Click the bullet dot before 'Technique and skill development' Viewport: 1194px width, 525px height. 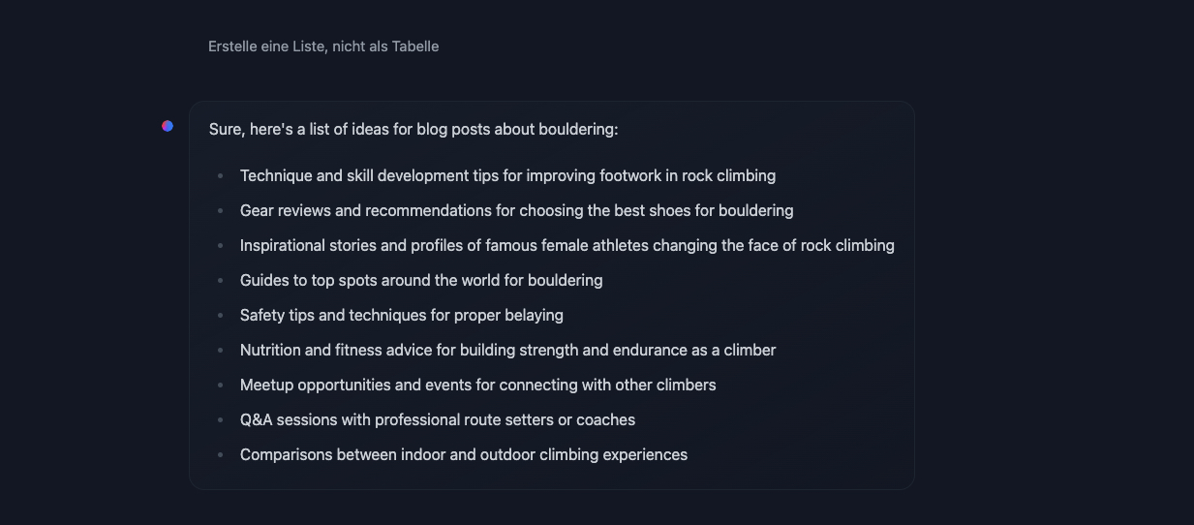[221, 176]
